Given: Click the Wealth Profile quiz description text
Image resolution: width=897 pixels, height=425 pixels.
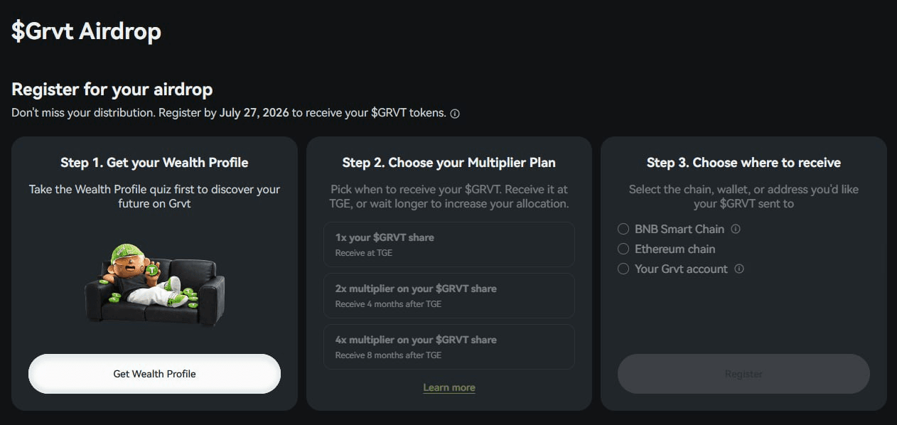Looking at the screenshot, I should point(154,196).
